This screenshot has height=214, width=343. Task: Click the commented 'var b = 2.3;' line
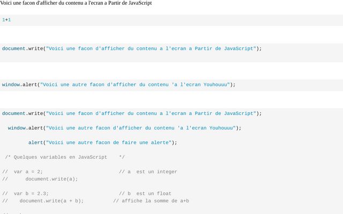(25, 194)
